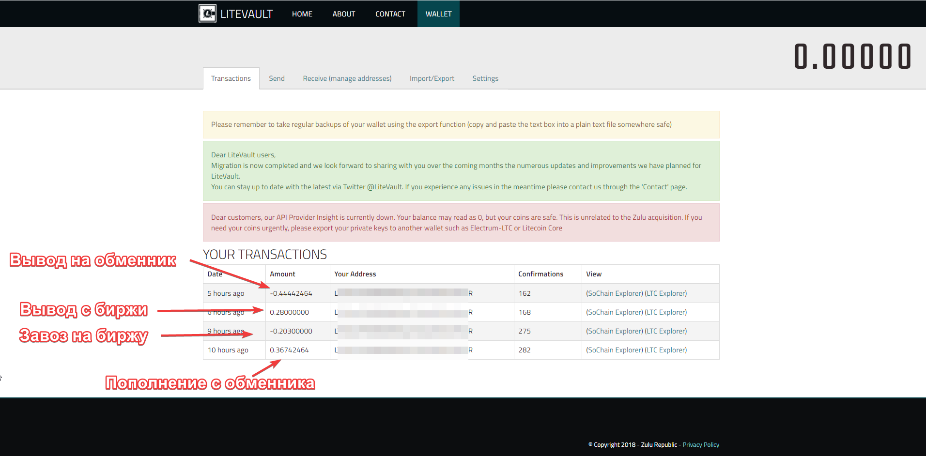Image resolution: width=926 pixels, height=456 pixels.
Task: Open LTC Explorer for the 0.36742464 transaction
Action: [666, 350]
